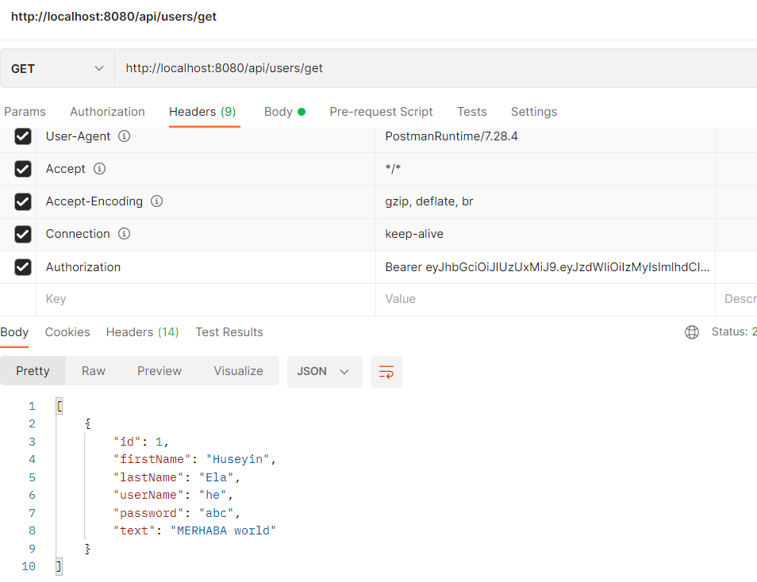Image resolution: width=757 pixels, height=582 pixels.
Task: Click the PostmanRuntime/7.28.4 value
Action: tap(452, 136)
